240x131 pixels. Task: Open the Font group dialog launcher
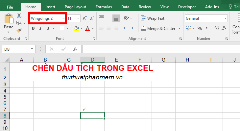pos(94,39)
